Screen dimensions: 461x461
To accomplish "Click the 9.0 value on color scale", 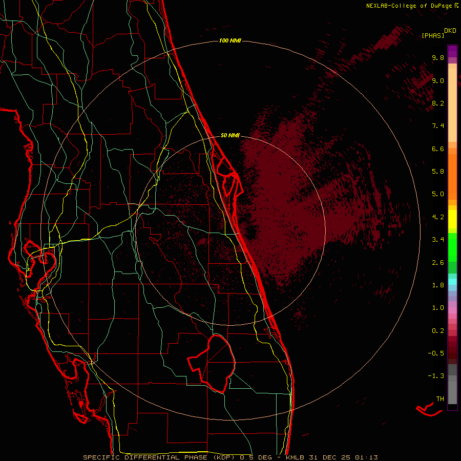I will [x=438, y=80].
